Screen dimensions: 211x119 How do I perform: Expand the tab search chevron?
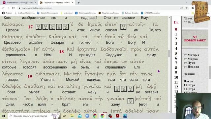pyautogui.click(x=186, y=2)
